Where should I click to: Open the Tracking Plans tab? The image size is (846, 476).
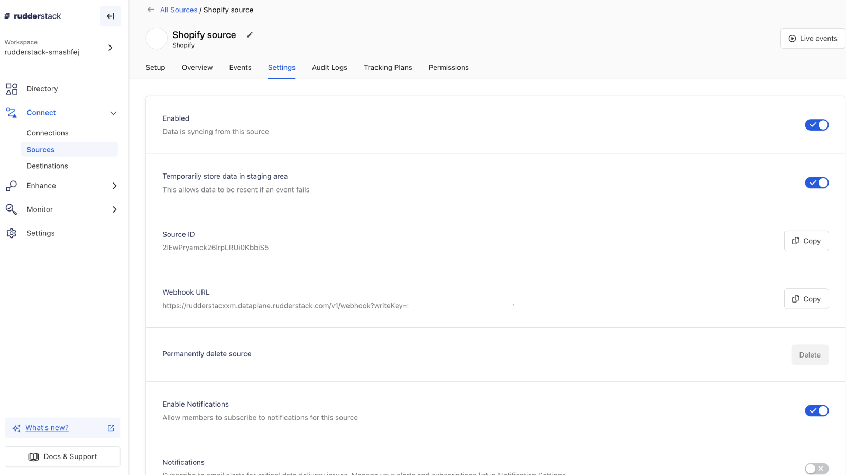point(388,67)
